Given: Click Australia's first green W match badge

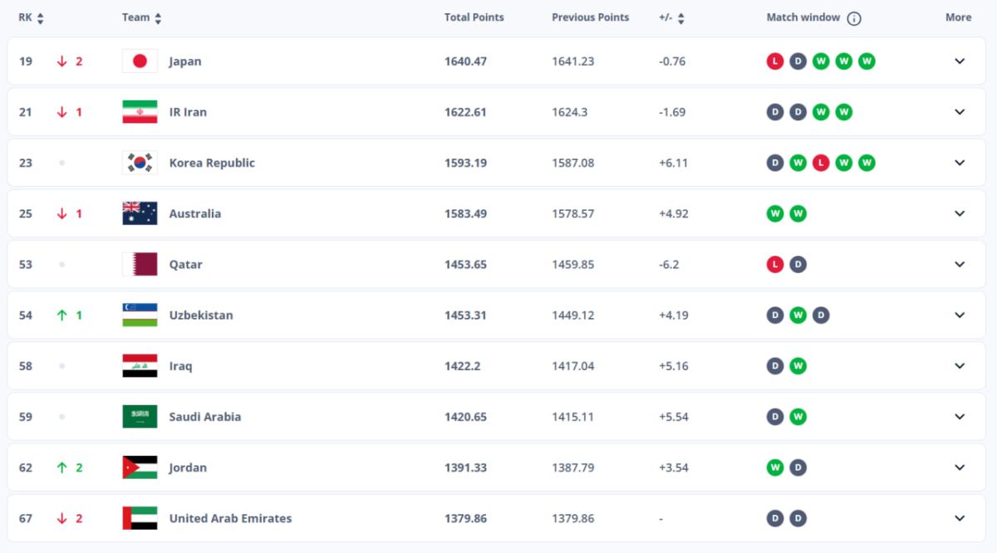Looking at the screenshot, I should point(775,213).
